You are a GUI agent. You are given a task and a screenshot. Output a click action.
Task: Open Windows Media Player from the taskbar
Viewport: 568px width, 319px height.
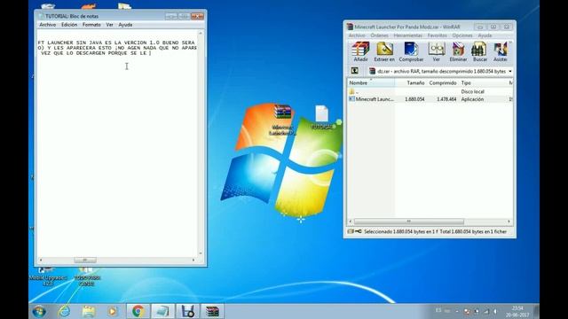[x=113, y=311]
